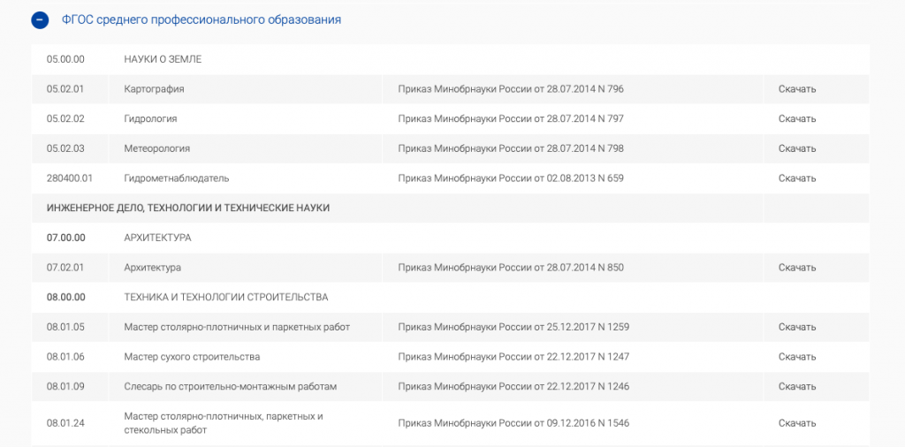
Task: Select the Картография row name
Action: pyautogui.click(x=154, y=89)
